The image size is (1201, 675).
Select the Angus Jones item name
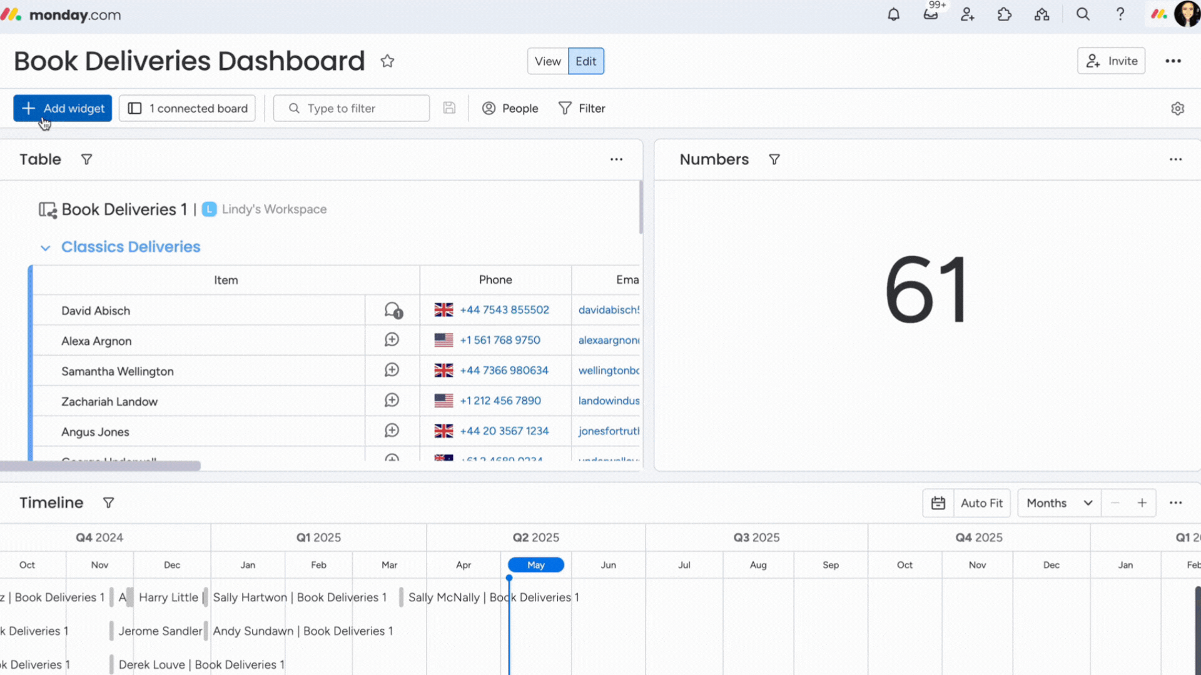95,432
